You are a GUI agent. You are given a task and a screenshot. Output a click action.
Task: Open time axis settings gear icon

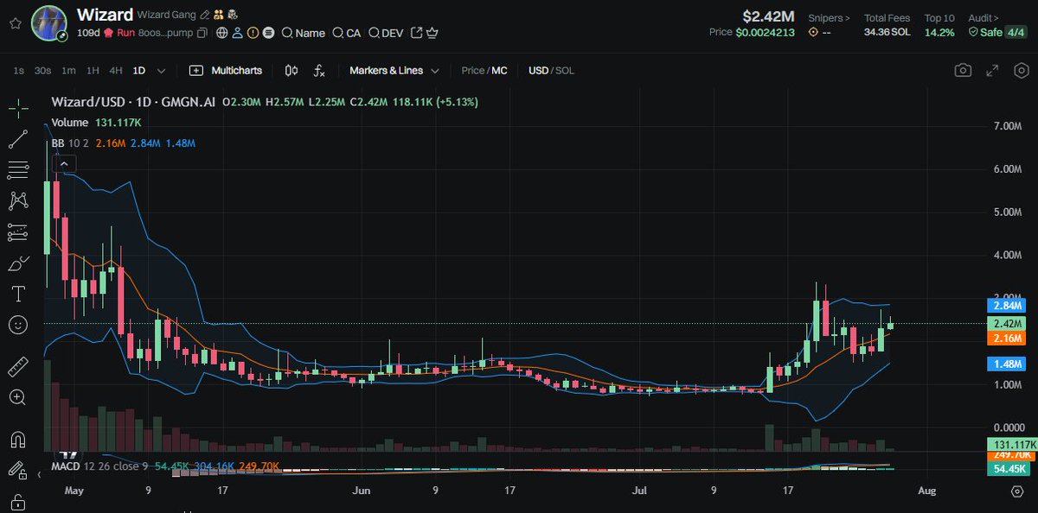pyautogui.click(x=1017, y=491)
